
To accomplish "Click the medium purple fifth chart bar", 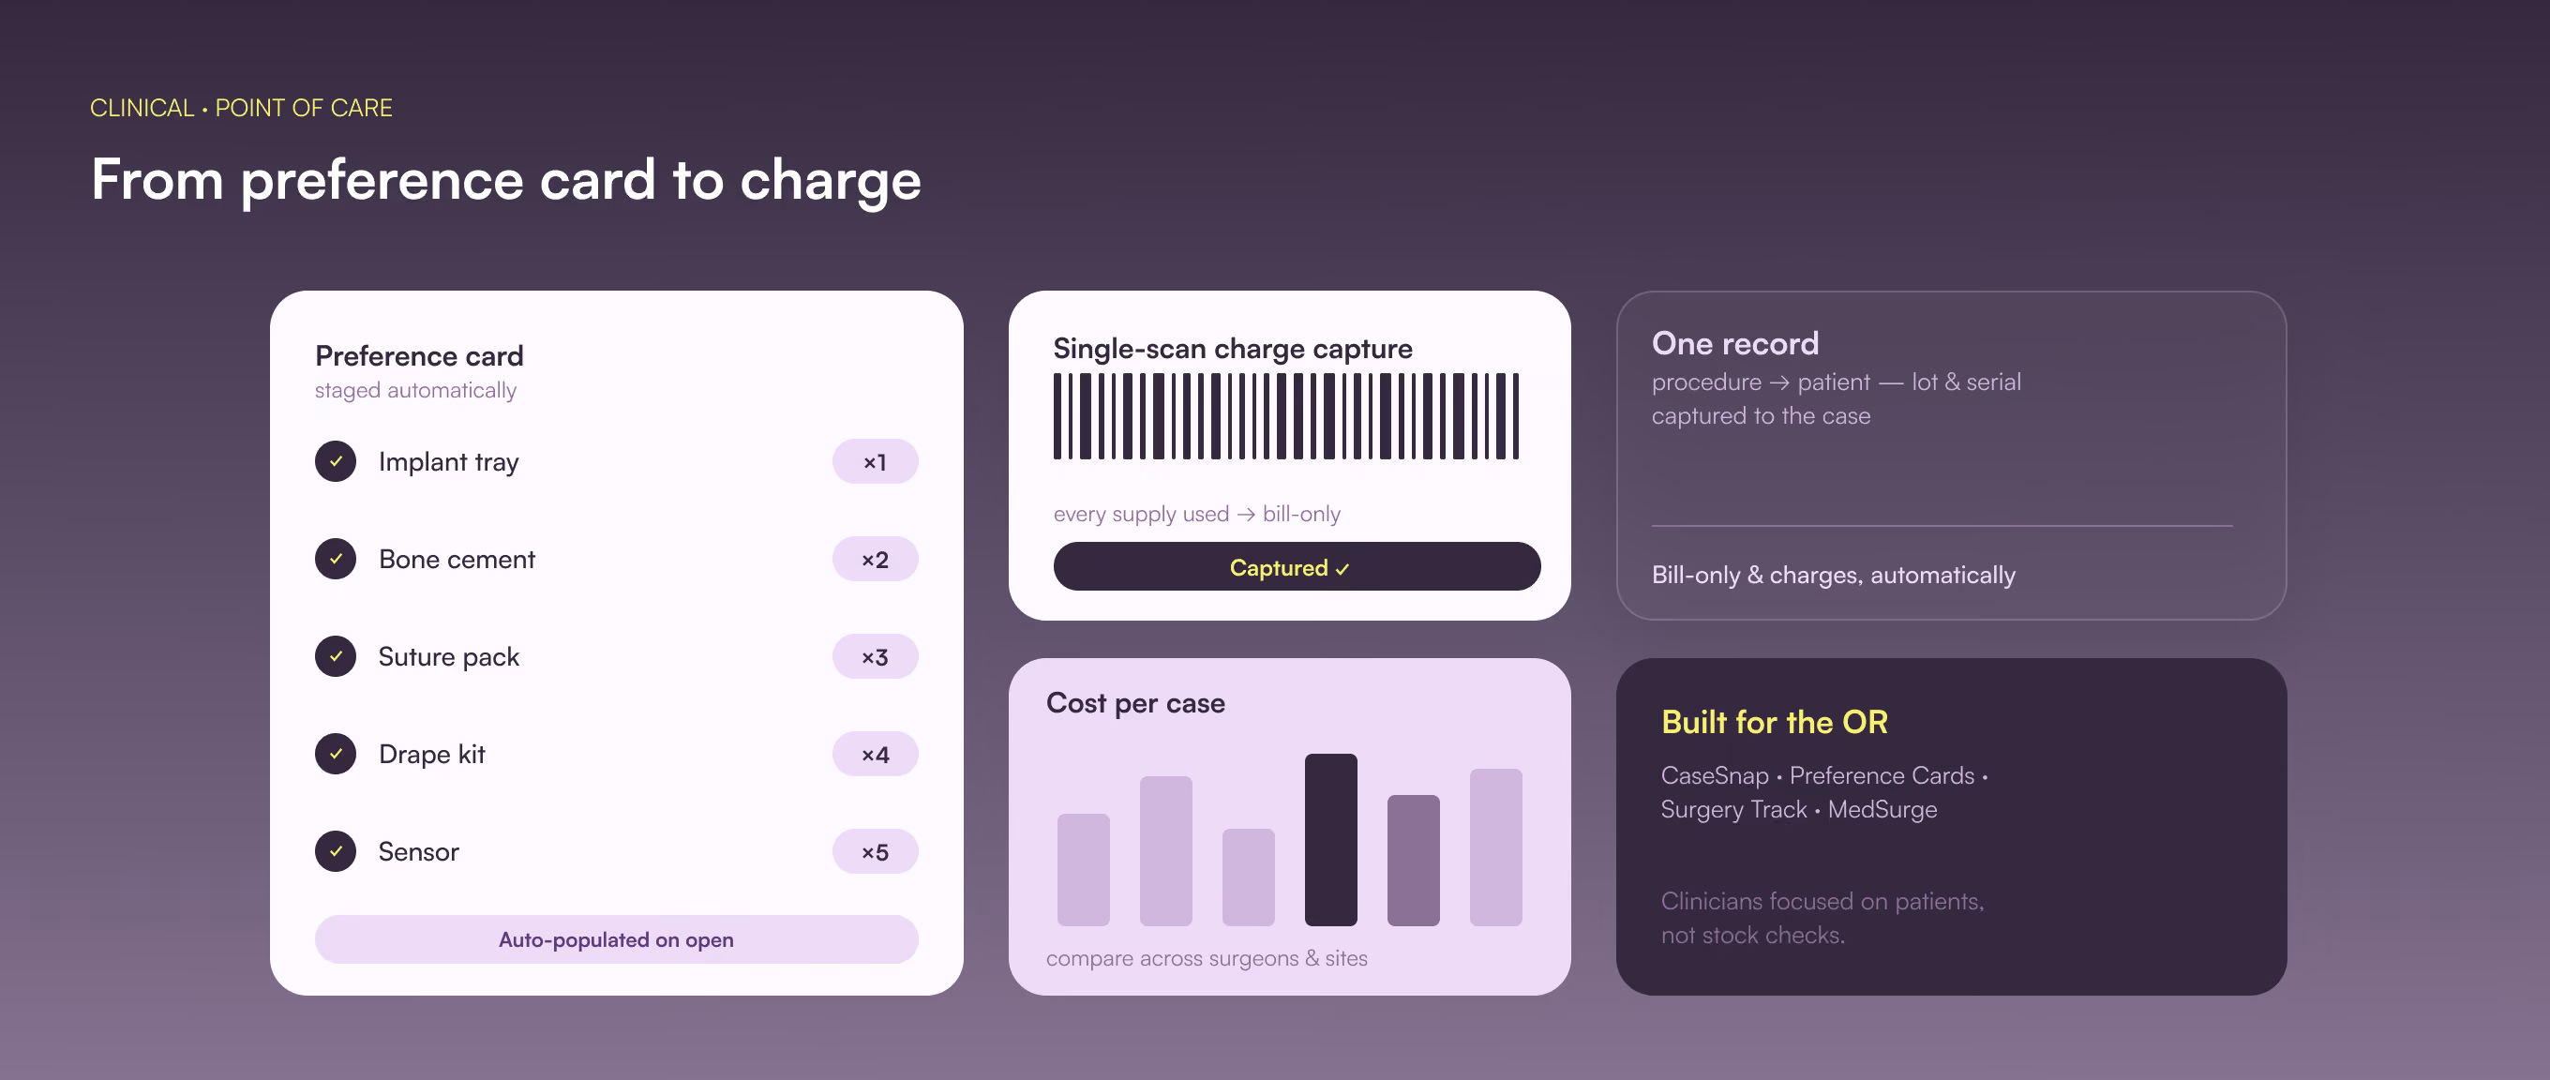I will (x=1413, y=861).
